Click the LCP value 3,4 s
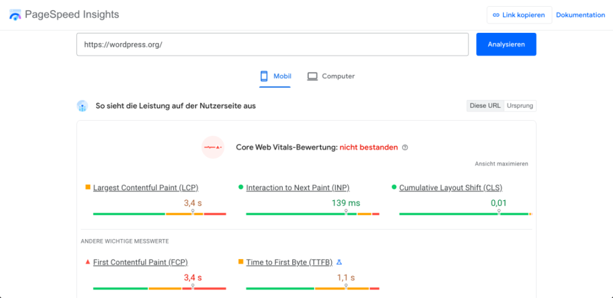 click(x=193, y=203)
